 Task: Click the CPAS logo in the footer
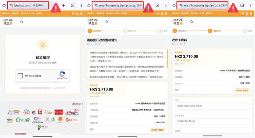click(72, 120)
